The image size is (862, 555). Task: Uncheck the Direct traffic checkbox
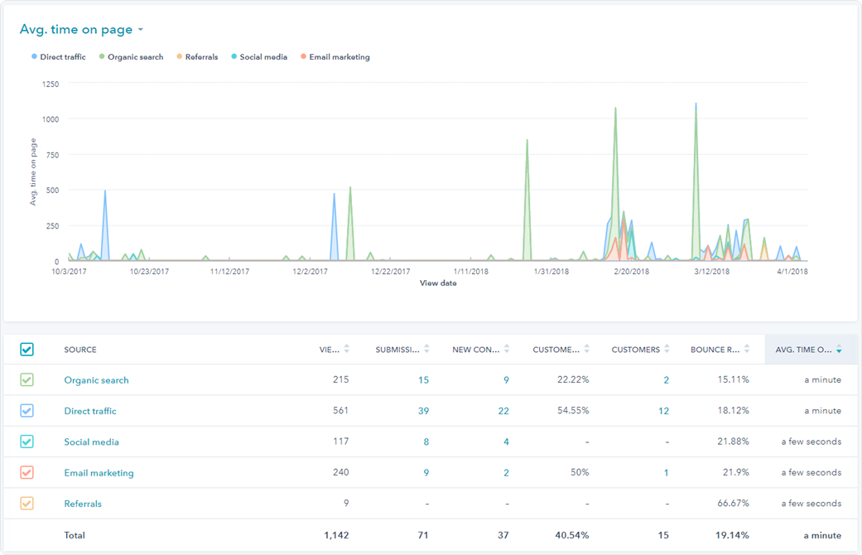(26, 411)
